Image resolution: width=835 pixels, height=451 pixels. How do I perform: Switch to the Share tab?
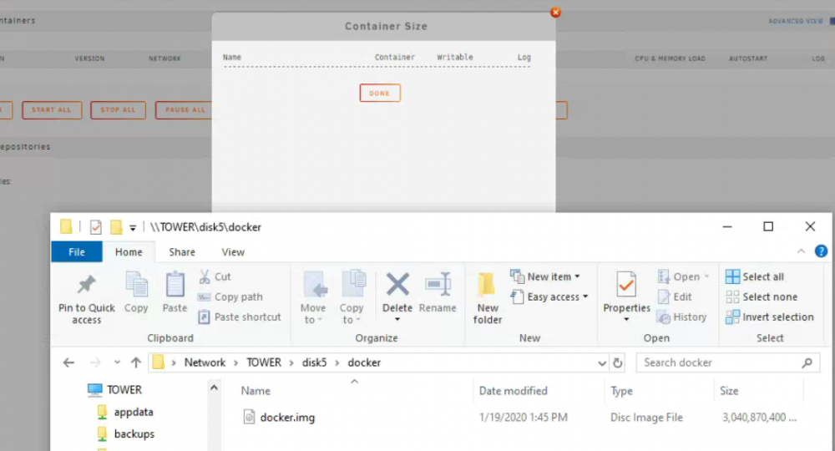coord(182,252)
